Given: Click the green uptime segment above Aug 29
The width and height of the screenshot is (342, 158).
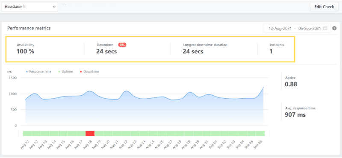Looking at the screenshot, I should [189, 133].
